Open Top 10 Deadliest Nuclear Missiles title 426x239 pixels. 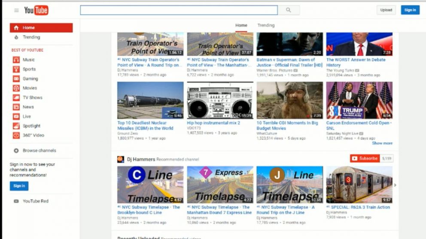pos(145,125)
